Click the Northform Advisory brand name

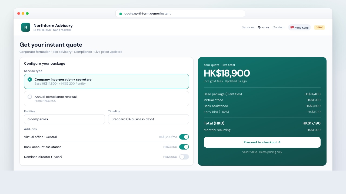[53, 26]
